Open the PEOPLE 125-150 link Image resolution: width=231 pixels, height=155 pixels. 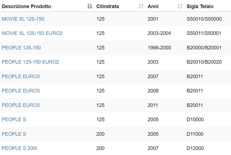point(21,48)
